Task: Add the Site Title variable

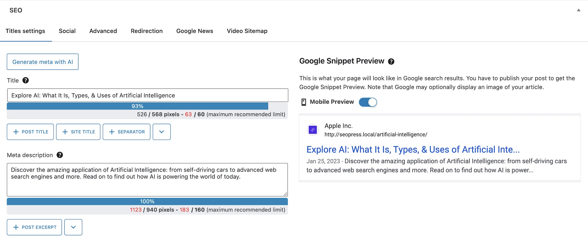Action: pos(78,132)
